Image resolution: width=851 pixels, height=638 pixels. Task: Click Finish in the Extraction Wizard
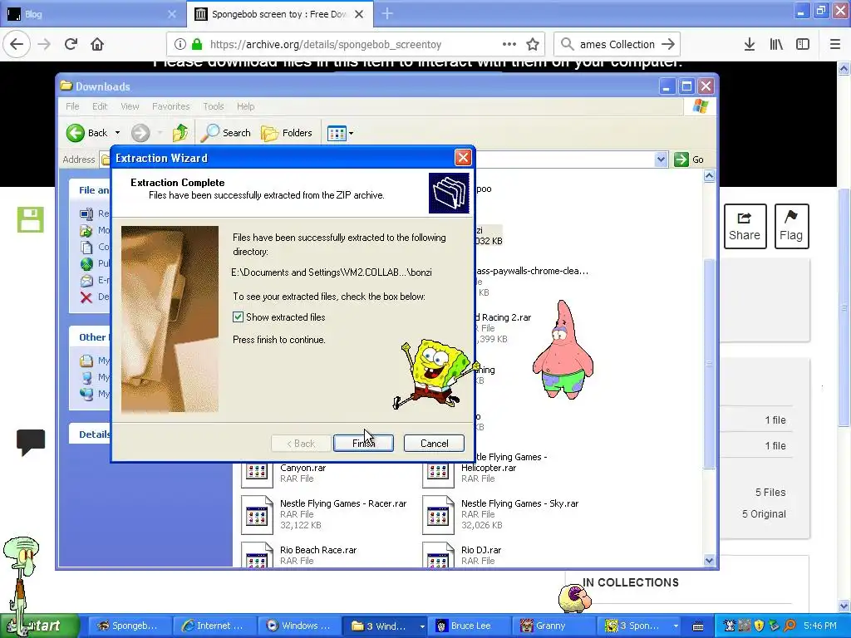coord(363,444)
